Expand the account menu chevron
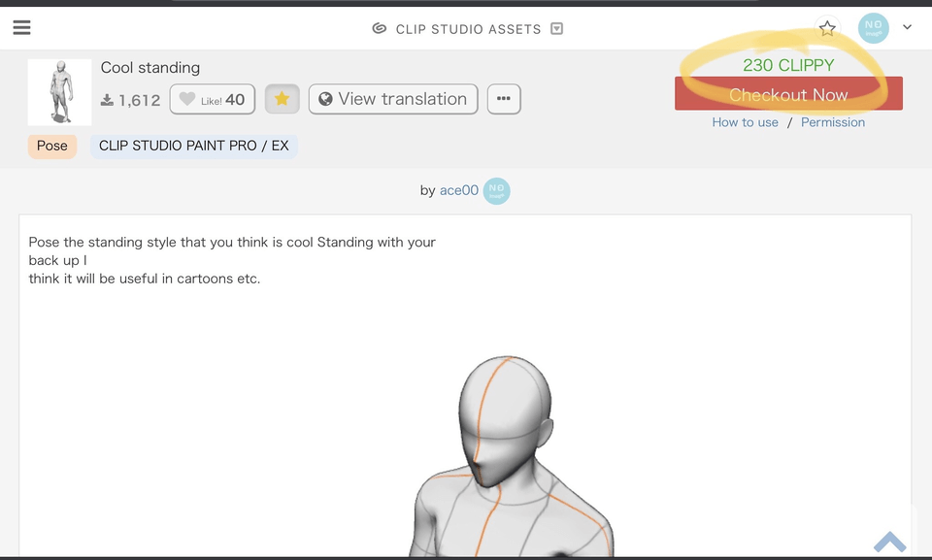The height and width of the screenshot is (560, 932). tap(907, 27)
